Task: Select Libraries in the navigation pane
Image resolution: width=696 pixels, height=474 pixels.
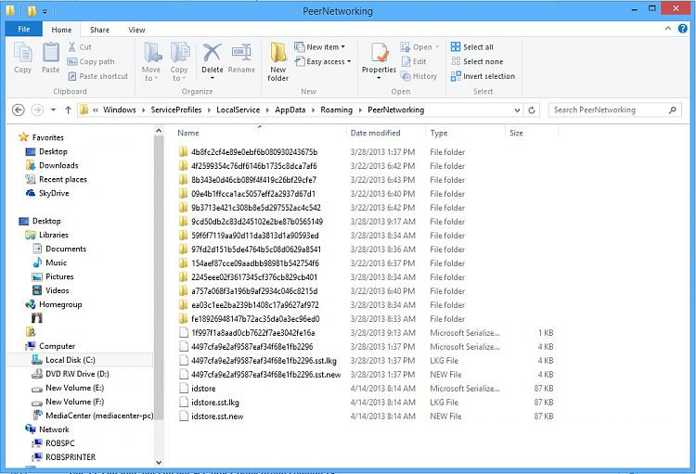Action: pyautogui.click(x=47, y=235)
